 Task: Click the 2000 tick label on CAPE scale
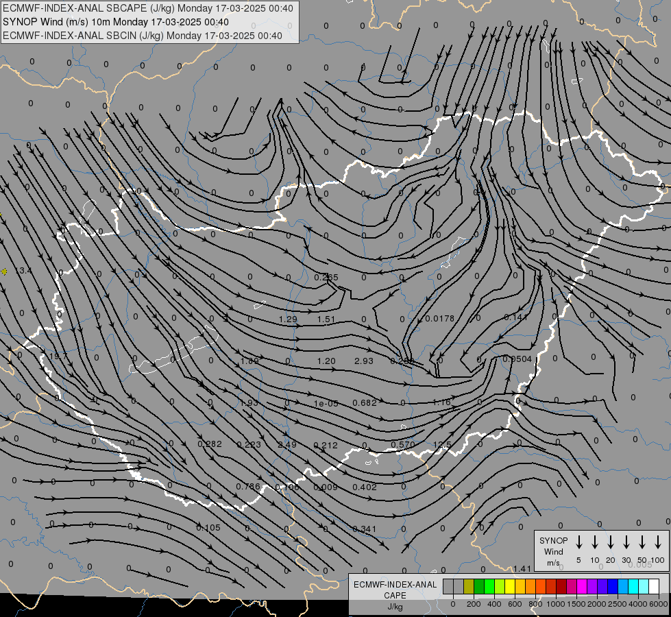pos(596,604)
